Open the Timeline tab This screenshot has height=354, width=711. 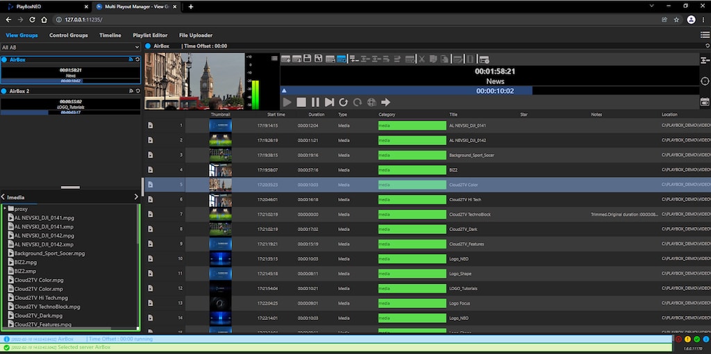point(110,35)
